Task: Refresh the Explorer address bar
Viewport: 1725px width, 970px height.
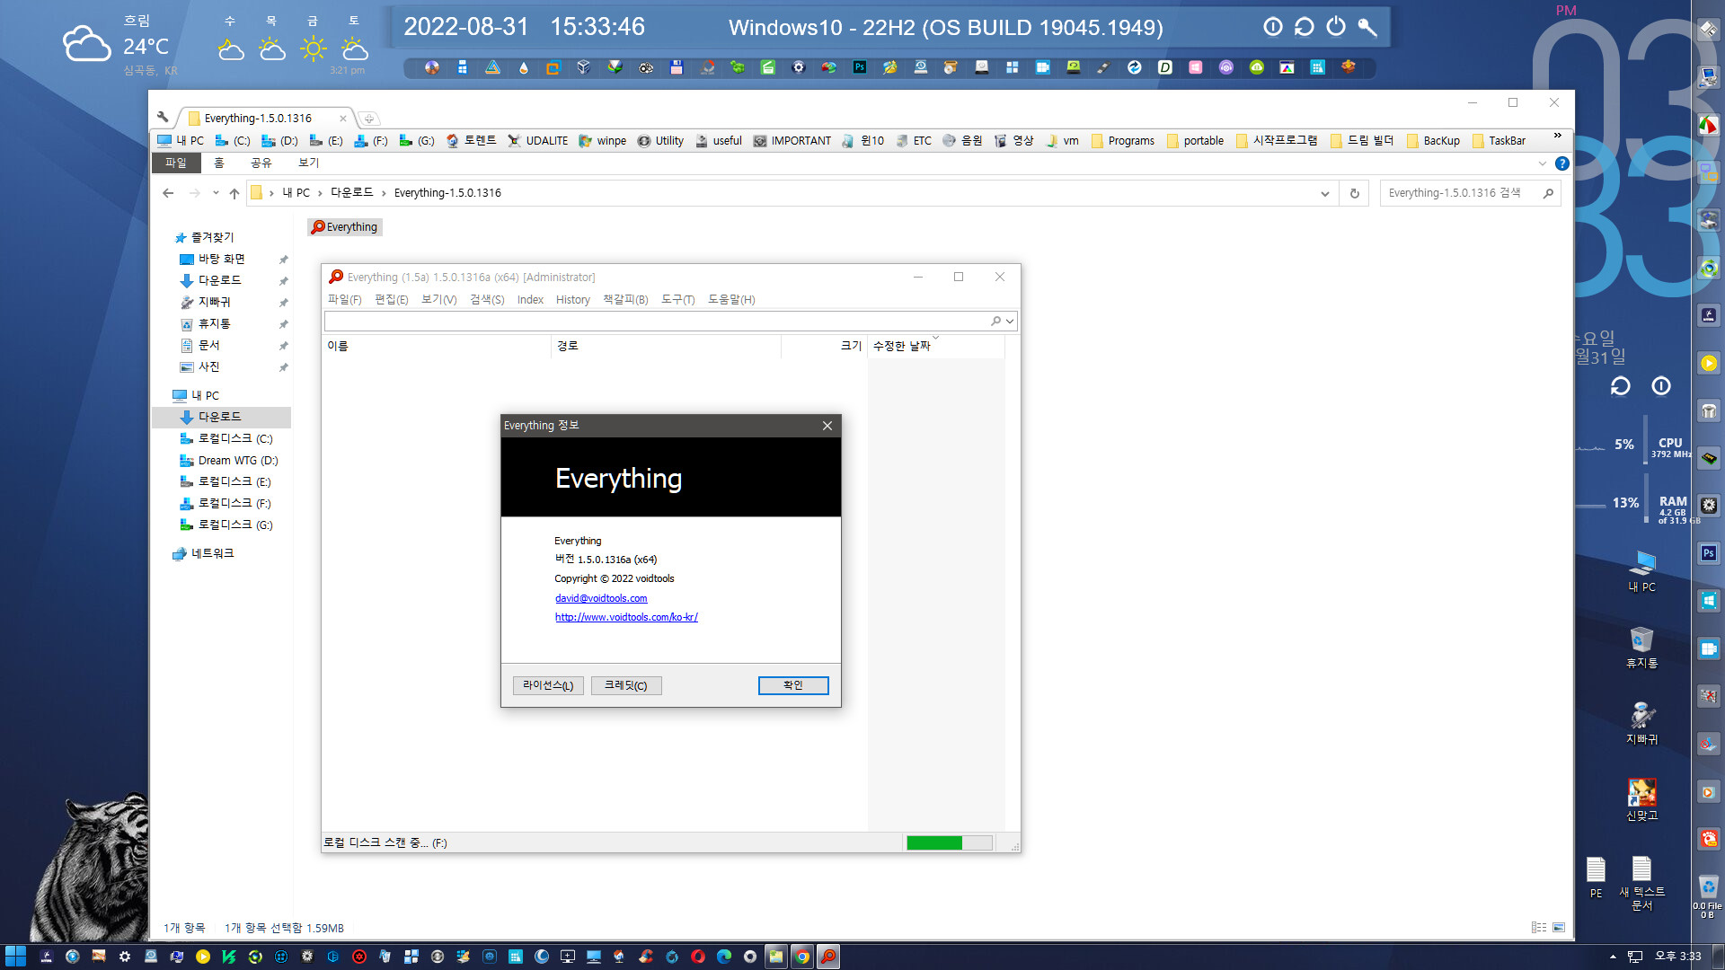Action: coord(1355,193)
